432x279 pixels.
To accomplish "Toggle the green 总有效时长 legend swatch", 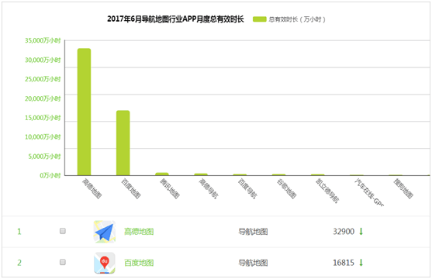I will point(260,19).
